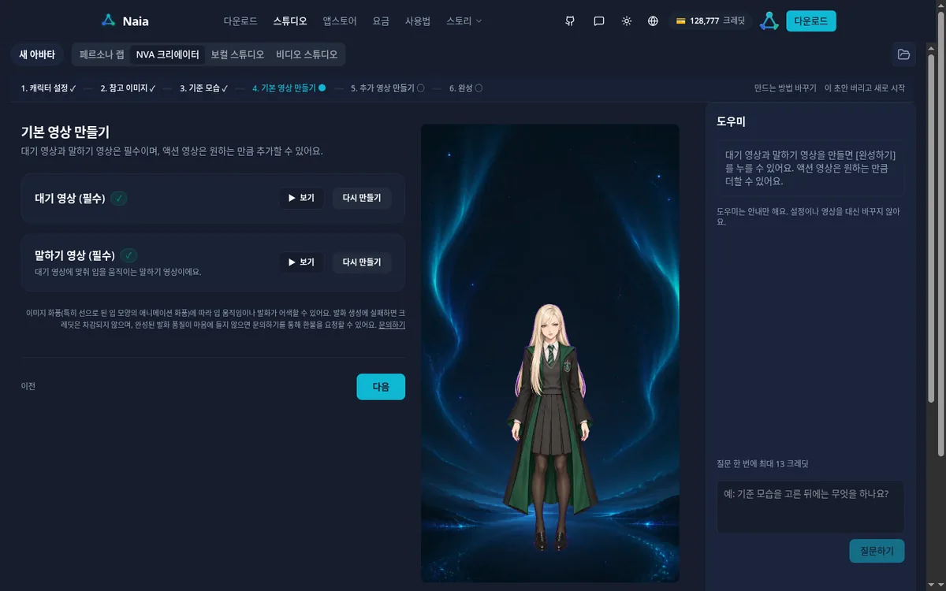Click the credit card credits icon
Image resolution: width=946 pixels, height=591 pixels.
click(x=681, y=21)
